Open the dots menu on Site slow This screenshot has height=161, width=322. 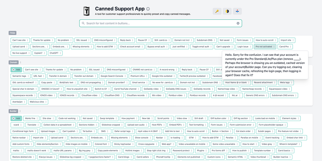tap(53, 118)
